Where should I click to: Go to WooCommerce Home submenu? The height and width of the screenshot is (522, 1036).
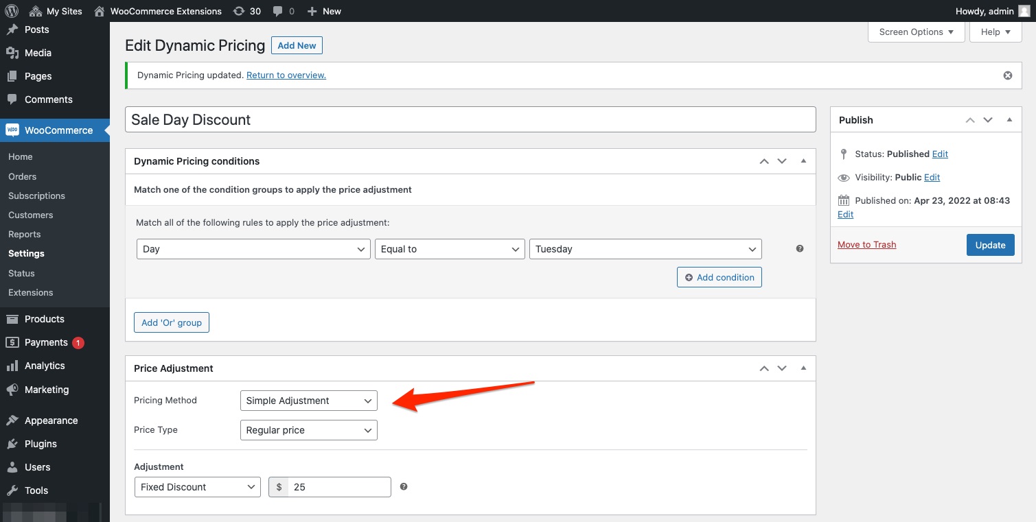point(21,156)
